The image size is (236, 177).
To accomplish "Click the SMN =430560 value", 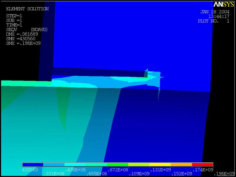I will pyautogui.click(x=21, y=39).
